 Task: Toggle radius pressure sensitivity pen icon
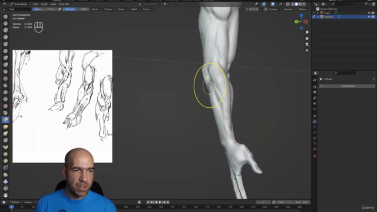click(59, 9)
